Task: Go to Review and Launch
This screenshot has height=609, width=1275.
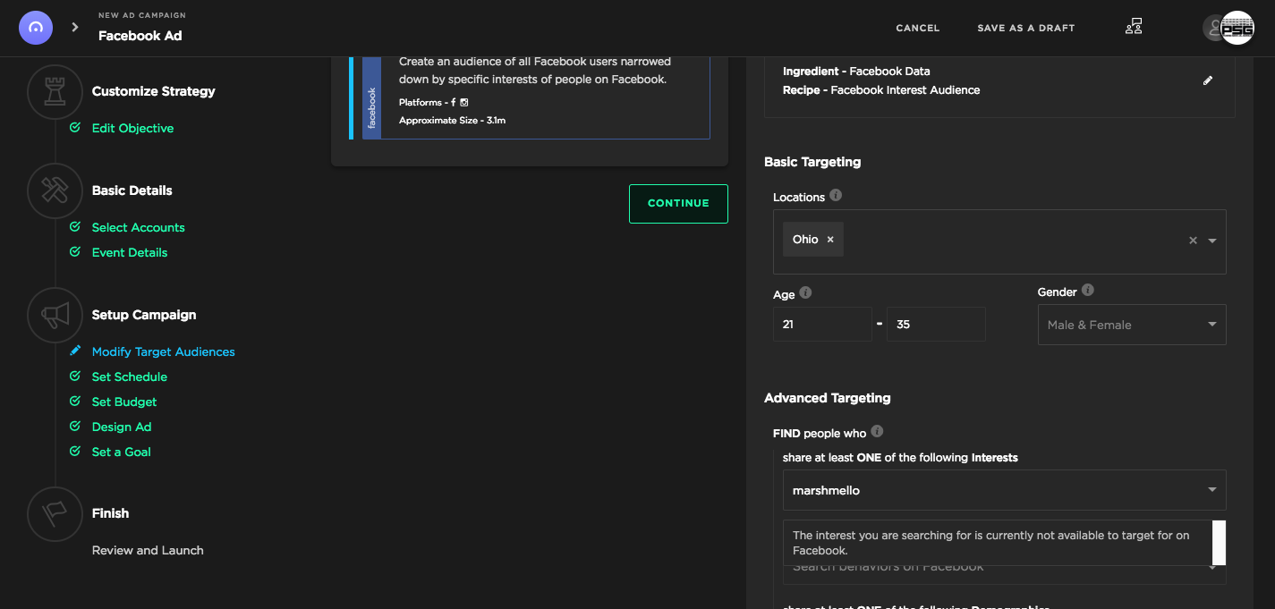Action: [148, 550]
